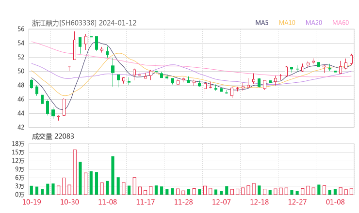Click the 52 price axis label
The height and width of the screenshot is (213, 359).
pyautogui.click(x=21, y=57)
